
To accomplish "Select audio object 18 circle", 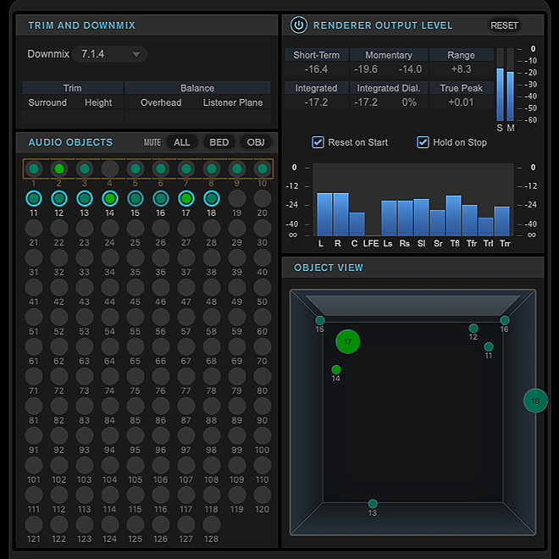I will (212, 198).
